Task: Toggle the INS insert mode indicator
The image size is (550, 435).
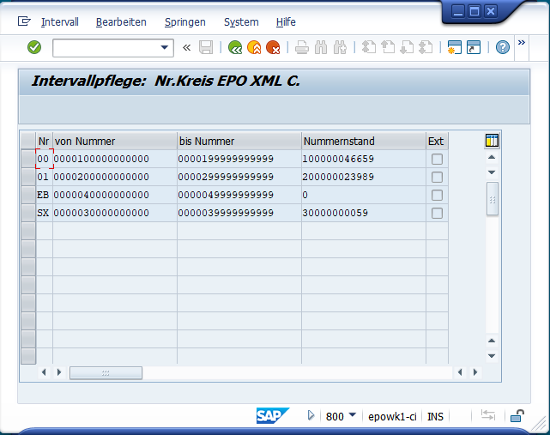Action: pos(435,417)
